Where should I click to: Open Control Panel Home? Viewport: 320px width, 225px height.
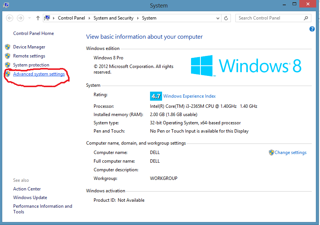[x=33, y=33]
